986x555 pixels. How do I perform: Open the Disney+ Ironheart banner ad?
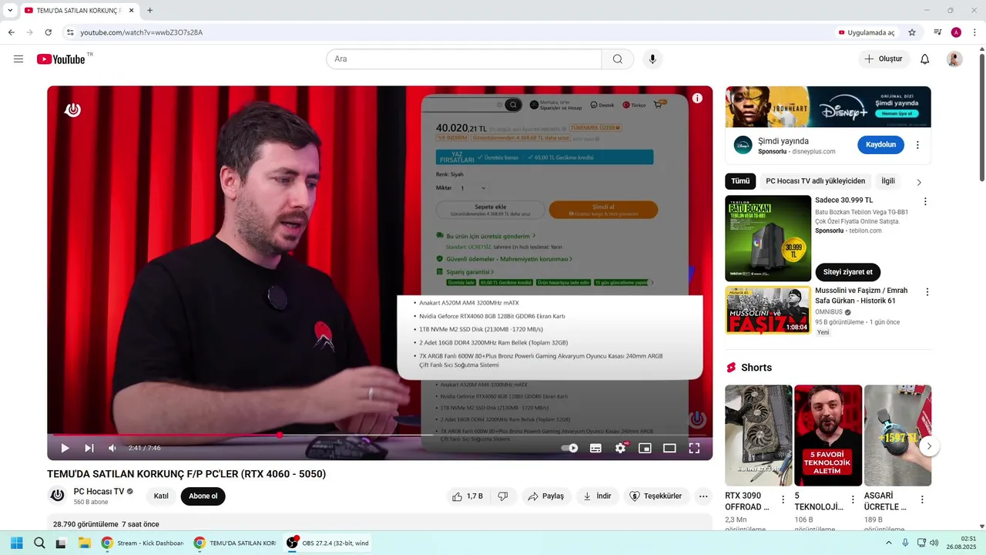pyautogui.click(x=828, y=106)
